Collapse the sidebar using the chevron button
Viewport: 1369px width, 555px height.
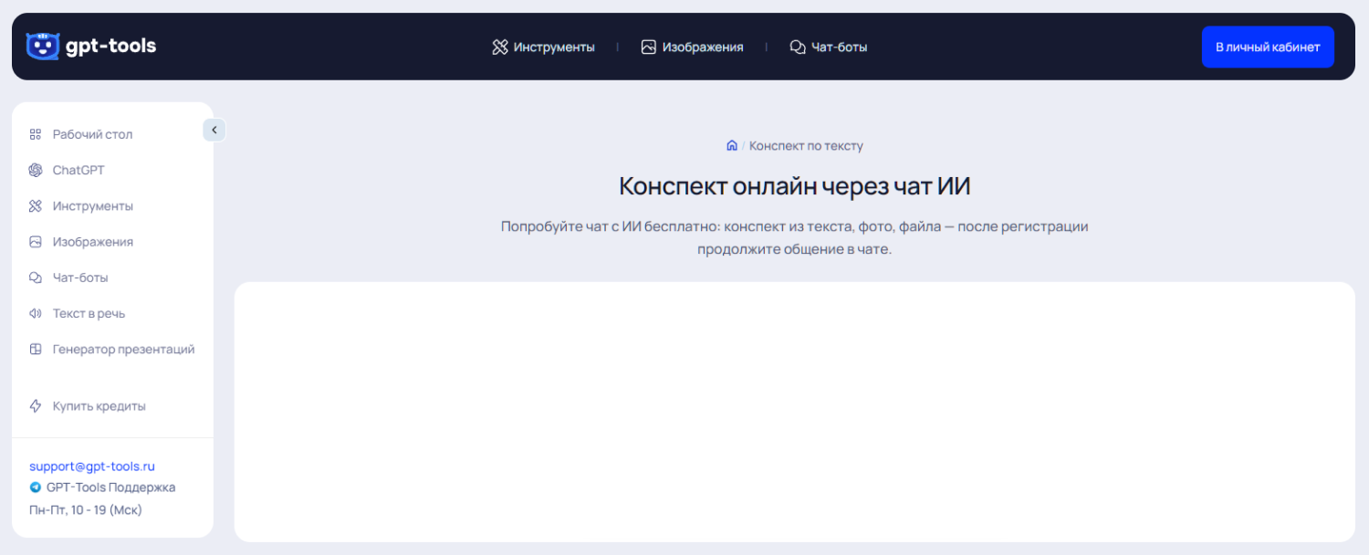pos(214,130)
